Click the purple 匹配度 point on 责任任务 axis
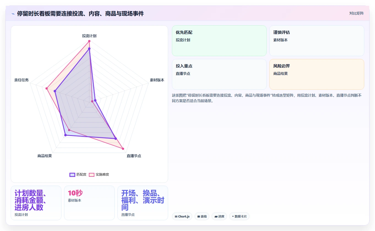375x231 pixels. [x=55, y=91]
